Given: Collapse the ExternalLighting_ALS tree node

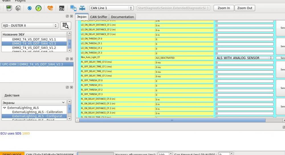Looking at the screenshot, I should click(5, 108).
